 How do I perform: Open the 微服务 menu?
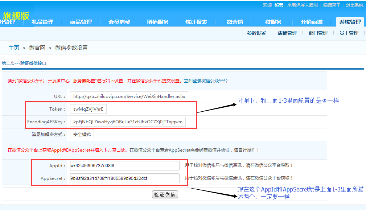click(273, 22)
